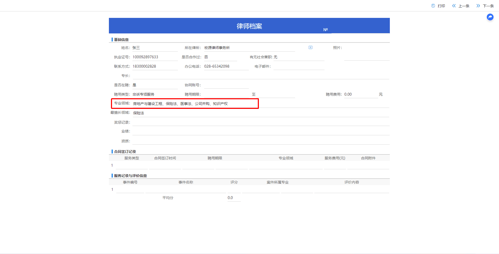Click the 有无社会兼职 field showing 无
The width and height of the screenshot is (499, 254).
coord(299,57)
